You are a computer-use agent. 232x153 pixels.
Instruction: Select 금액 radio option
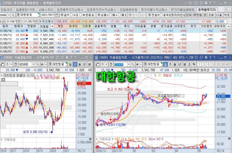[x=62, y=15]
